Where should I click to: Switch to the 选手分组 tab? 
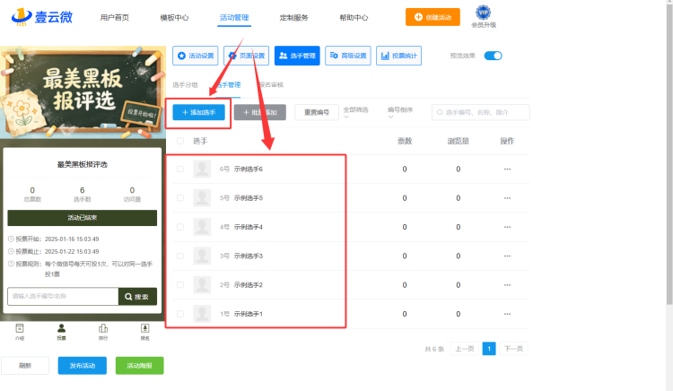point(185,85)
